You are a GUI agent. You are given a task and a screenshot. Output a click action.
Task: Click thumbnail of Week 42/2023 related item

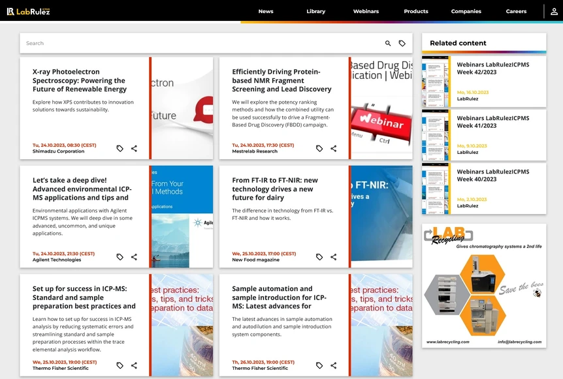click(x=435, y=82)
